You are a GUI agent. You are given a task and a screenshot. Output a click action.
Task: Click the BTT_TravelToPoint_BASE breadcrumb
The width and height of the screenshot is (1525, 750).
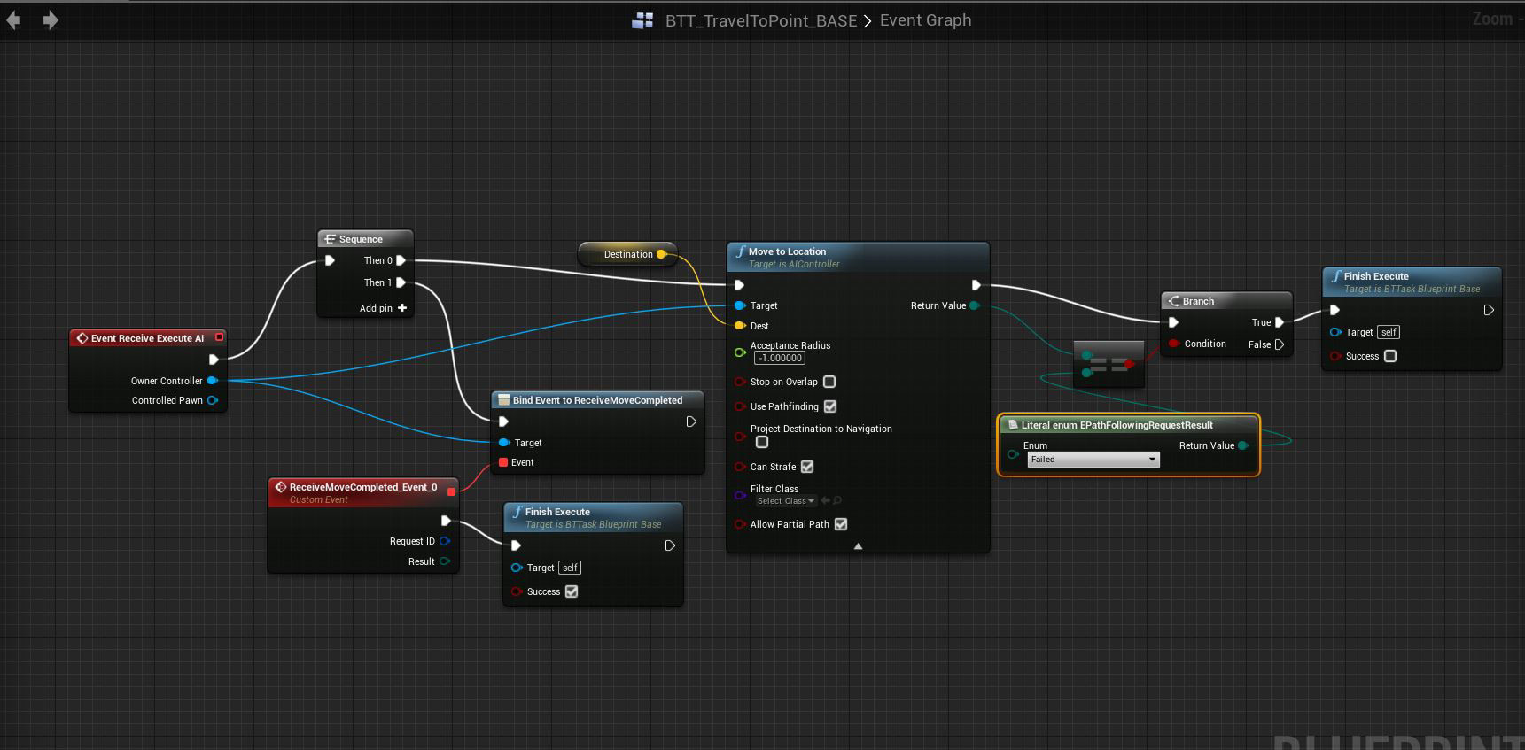pos(761,20)
